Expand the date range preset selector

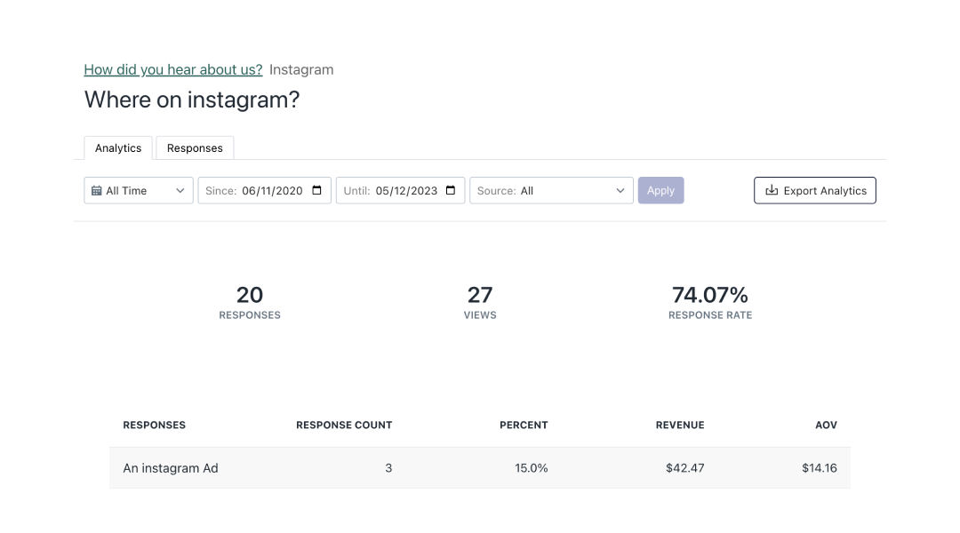138,190
